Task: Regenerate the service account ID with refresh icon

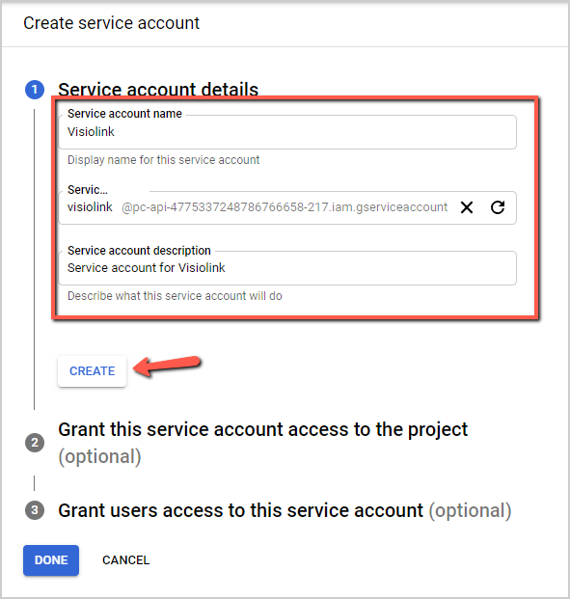Action: pos(498,207)
